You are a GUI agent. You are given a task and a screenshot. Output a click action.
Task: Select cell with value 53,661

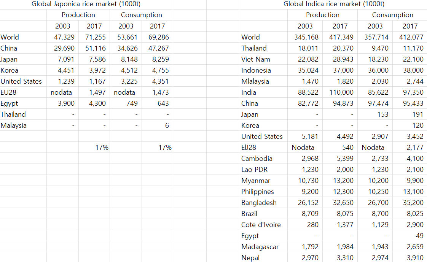pyautogui.click(x=127, y=37)
